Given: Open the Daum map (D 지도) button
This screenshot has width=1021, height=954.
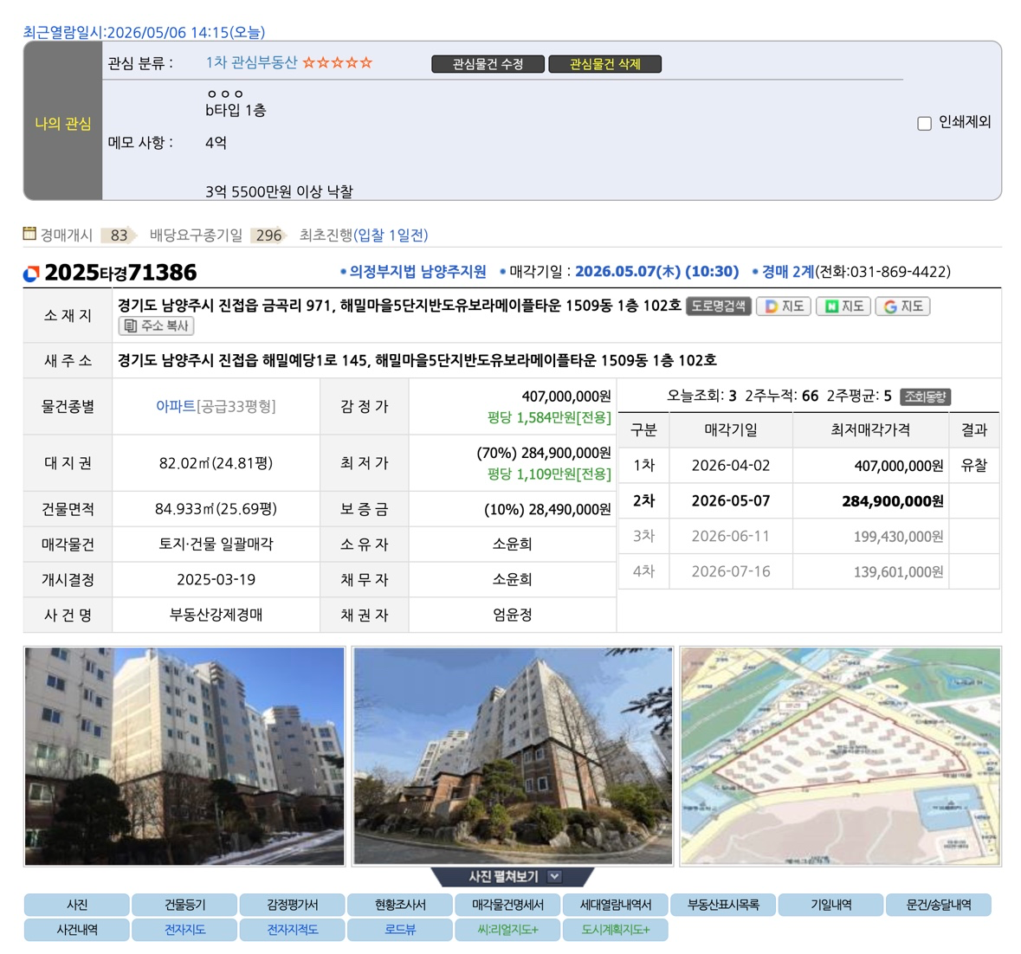Looking at the screenshot, I should pos(785,306).
